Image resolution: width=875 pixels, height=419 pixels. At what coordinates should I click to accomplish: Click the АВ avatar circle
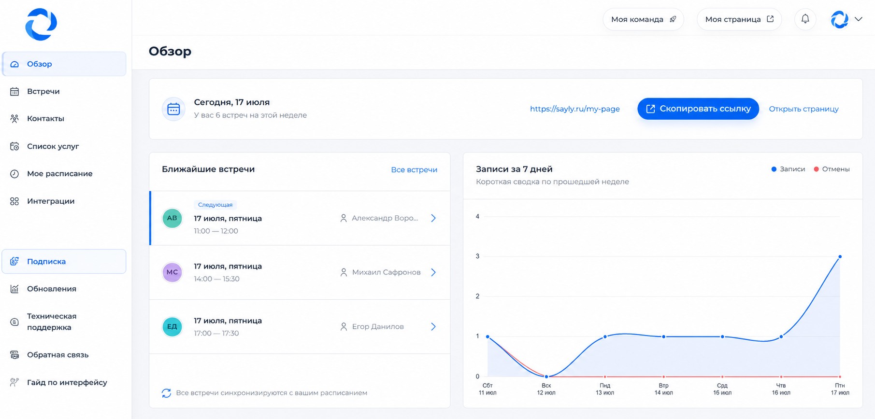(x=172, y=218)
